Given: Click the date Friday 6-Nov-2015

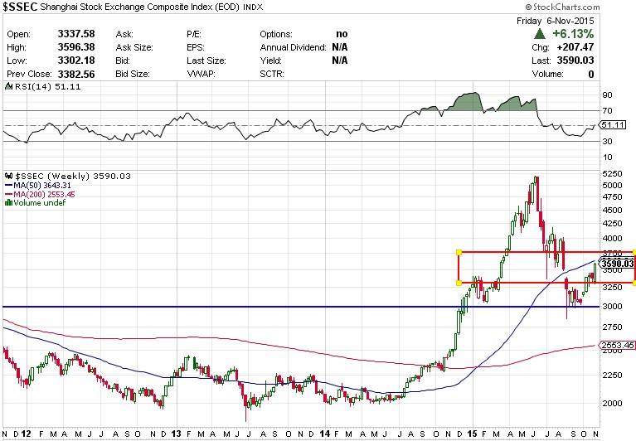Looking at the screenshot, I should [555, 21].
